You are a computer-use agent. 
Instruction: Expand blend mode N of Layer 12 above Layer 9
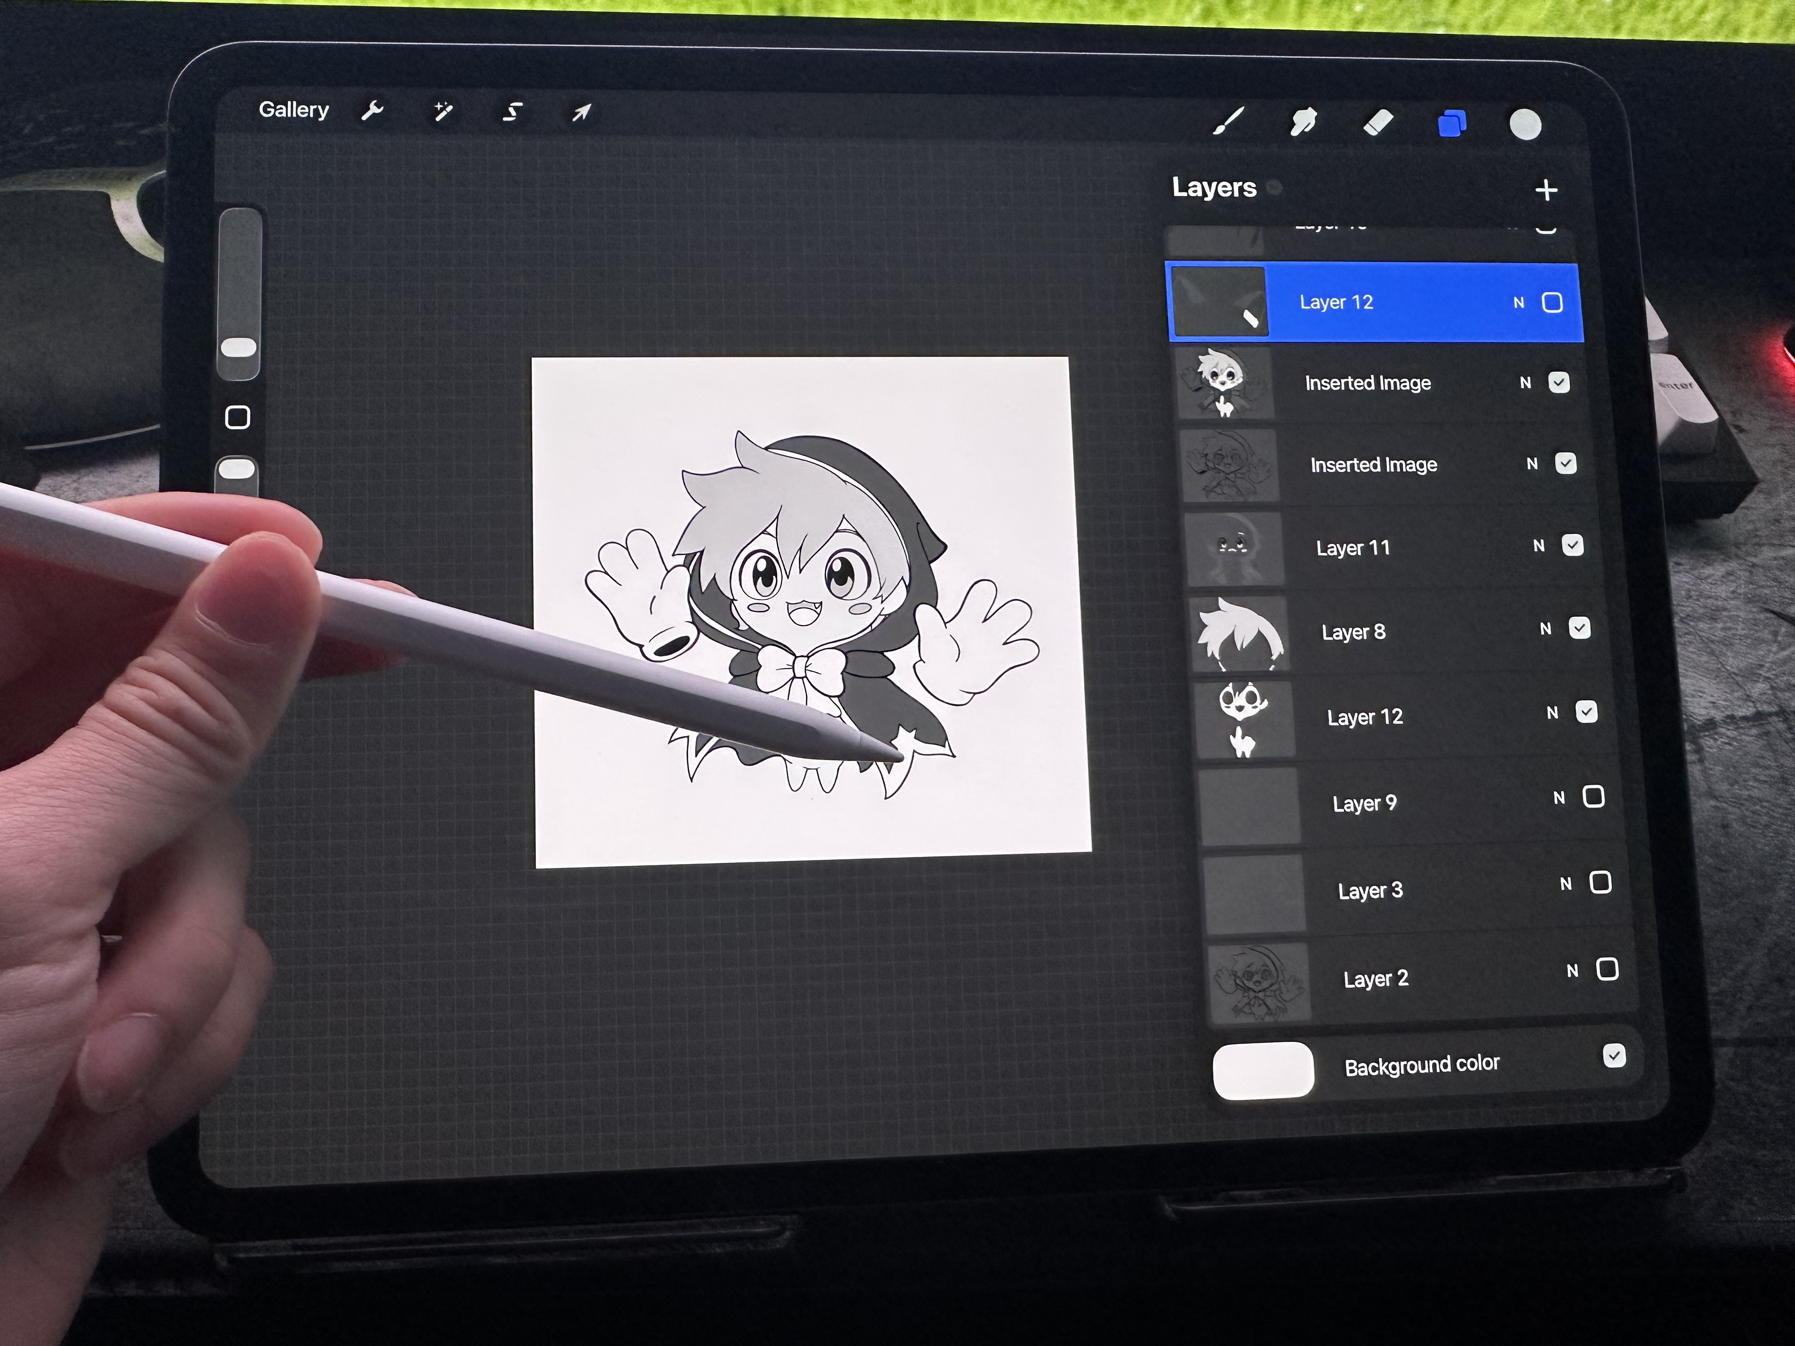1552,713
